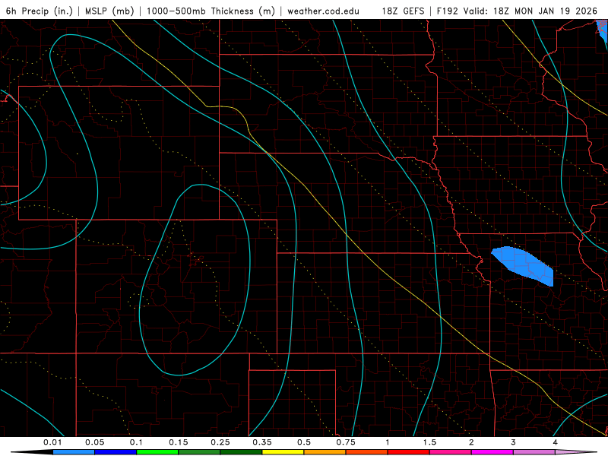Click the "6h Precip (in.)" title text
Screen dimensions: 608x456
point(40,11)
